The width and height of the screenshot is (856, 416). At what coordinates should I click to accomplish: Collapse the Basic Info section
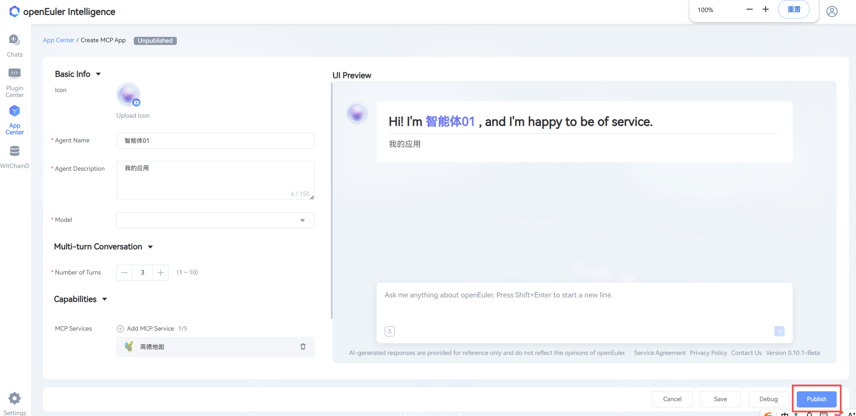click(x=98, y=74)
